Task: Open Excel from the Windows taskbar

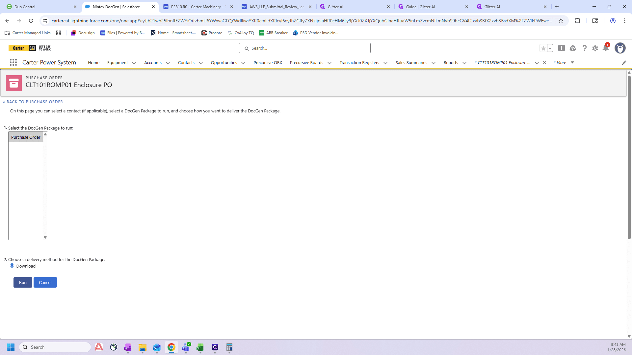Action: click(200, 347)
